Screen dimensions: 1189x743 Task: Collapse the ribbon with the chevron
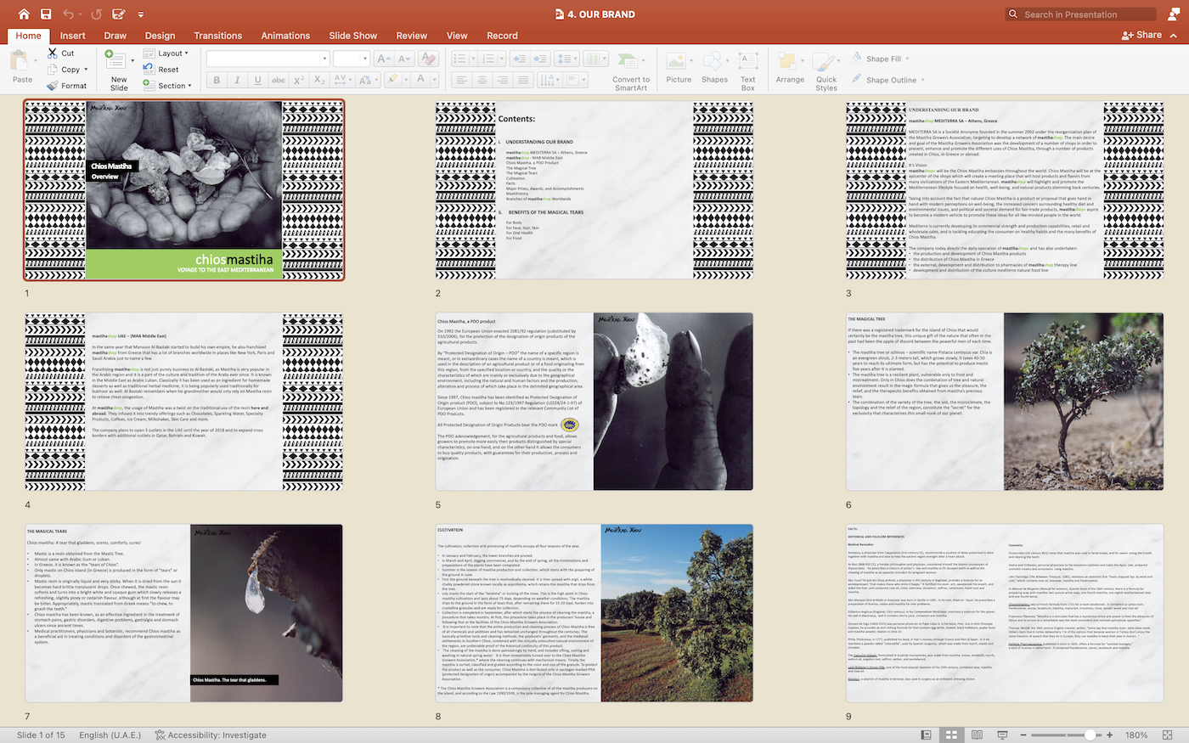(1174, 36)
